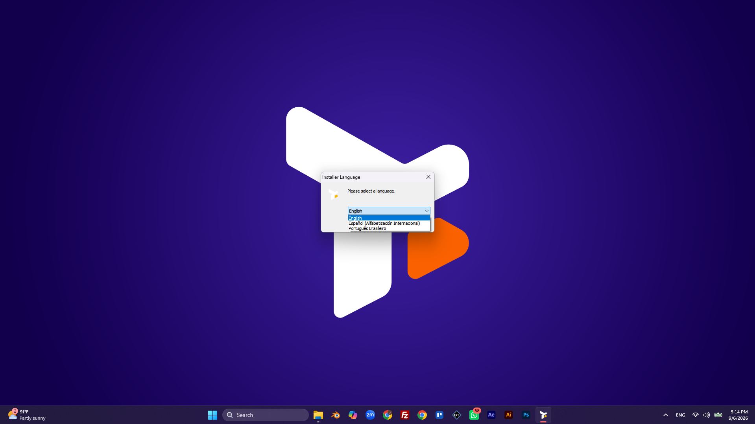
Task: Open the Copilot taskbar icon
Action: click(353, 415)
